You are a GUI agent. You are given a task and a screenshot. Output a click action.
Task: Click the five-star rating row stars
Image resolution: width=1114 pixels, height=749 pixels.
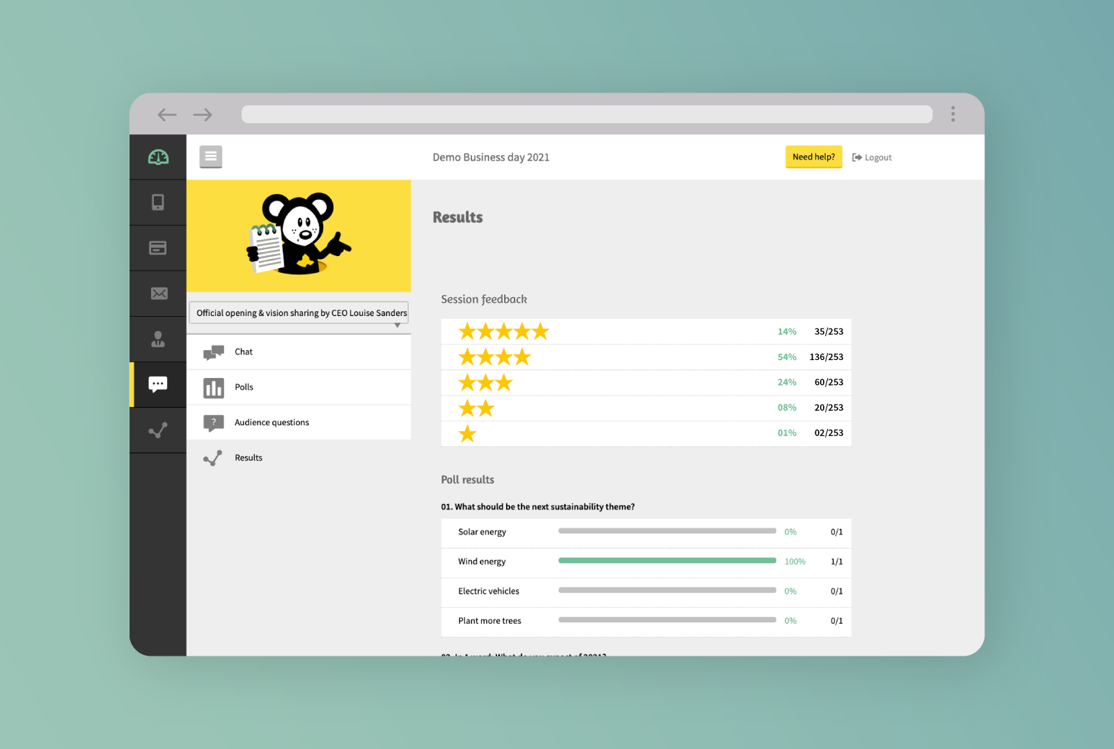[503, 331]
